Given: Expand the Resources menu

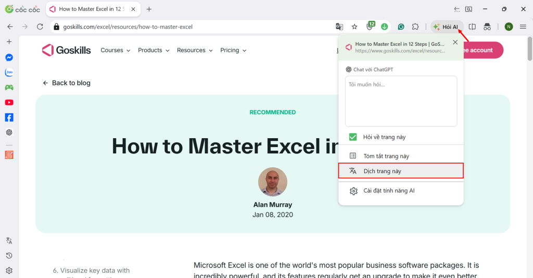Looking at the screenshot, I should pyautogui.click(x=195, y=50).
